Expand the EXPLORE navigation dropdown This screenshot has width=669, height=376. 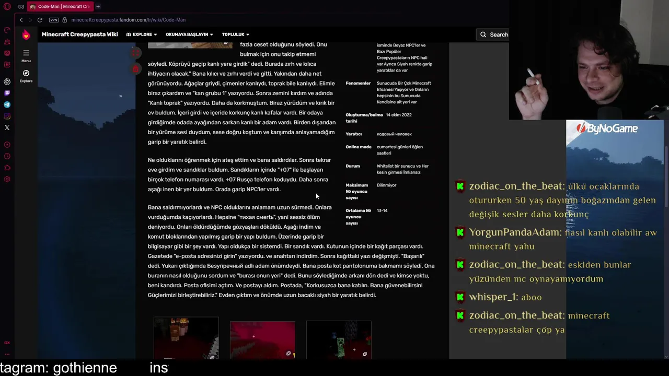tap(142, 34)
